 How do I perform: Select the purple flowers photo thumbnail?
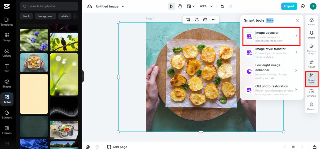pos(34,40)
